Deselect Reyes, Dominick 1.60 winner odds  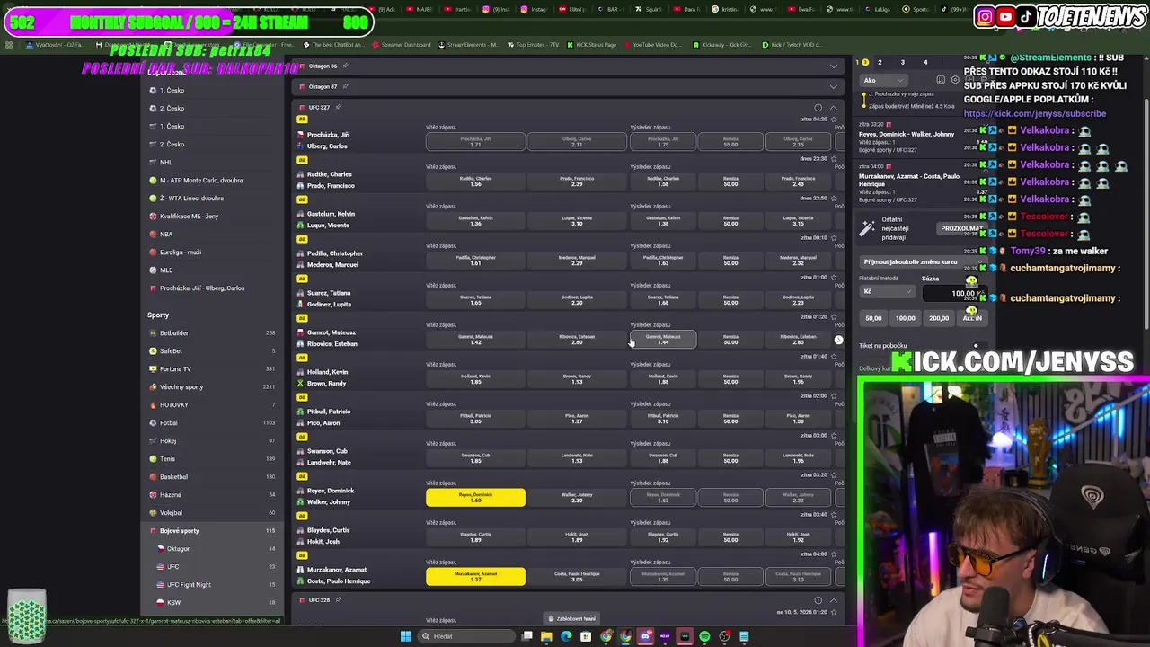pyautogui.click(x=475, y=497)
